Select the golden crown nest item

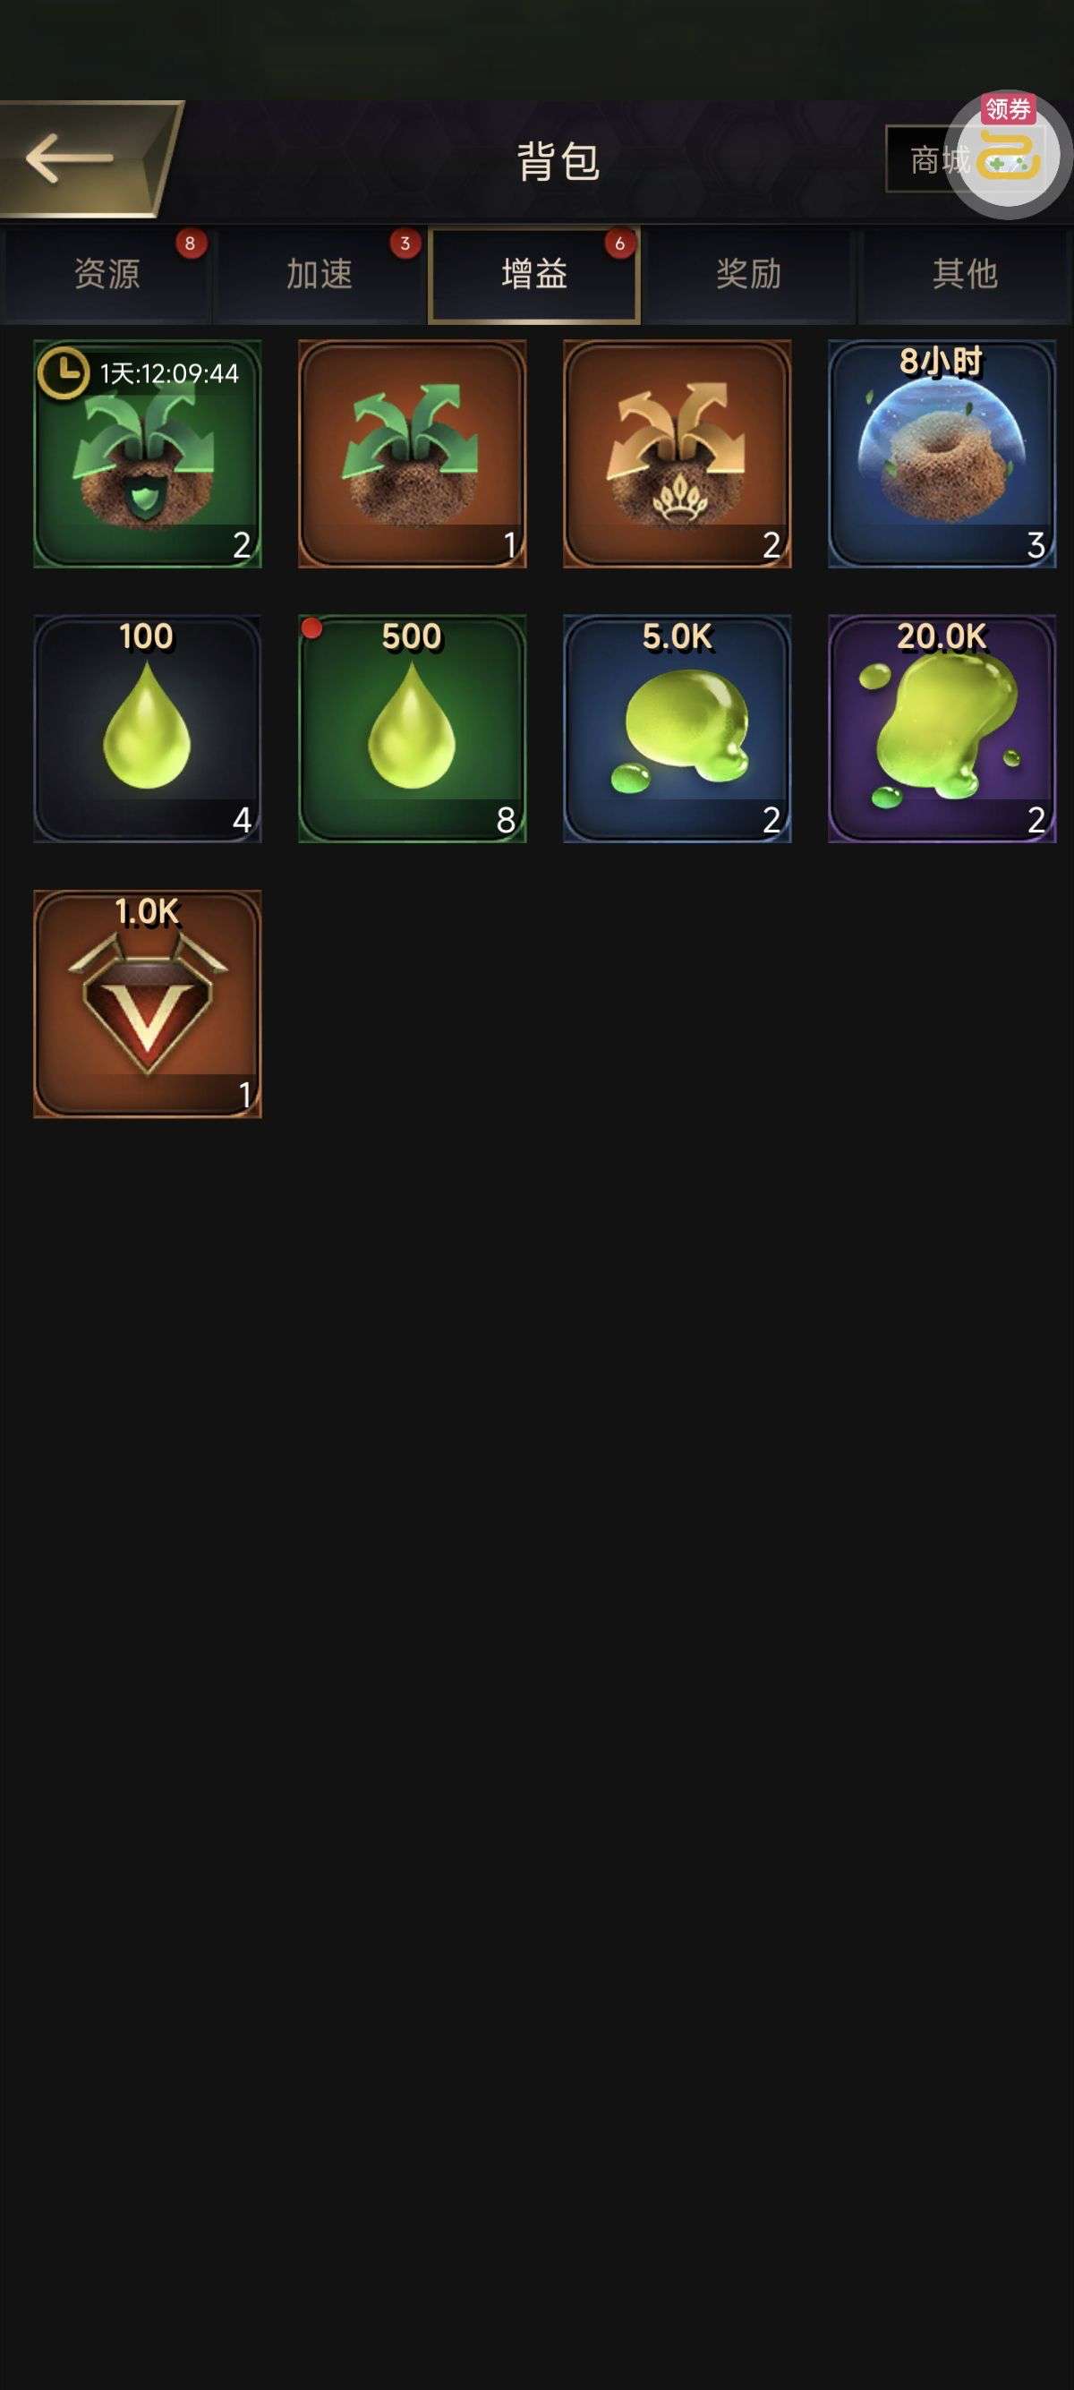click(x=677, y=454)
